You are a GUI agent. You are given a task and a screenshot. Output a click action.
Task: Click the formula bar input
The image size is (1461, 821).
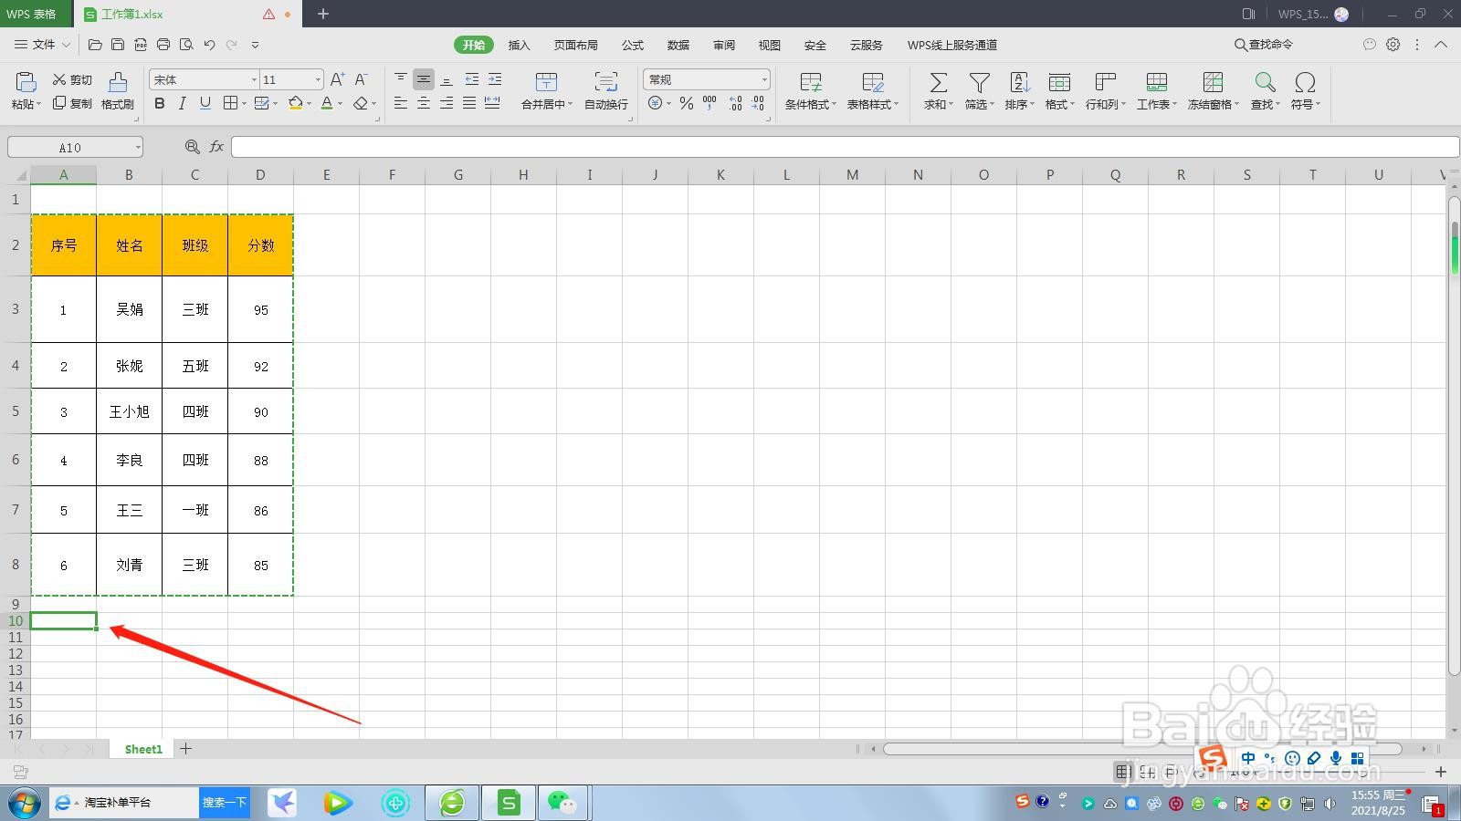click(x=845, y=147)
